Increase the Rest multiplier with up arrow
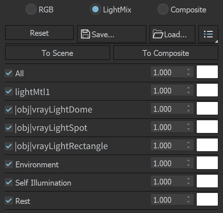This screenshot has height=213, width=223. [188, 197]
